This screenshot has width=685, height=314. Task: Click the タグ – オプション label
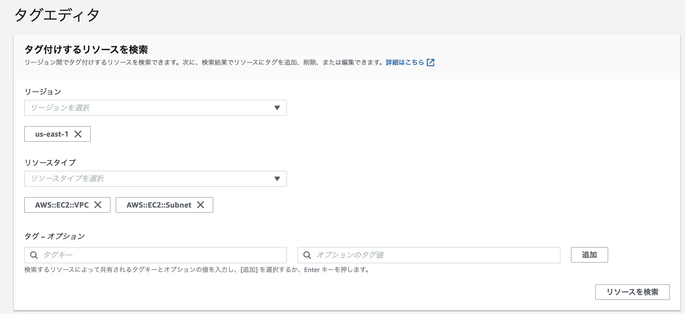[x=55, y=236]
